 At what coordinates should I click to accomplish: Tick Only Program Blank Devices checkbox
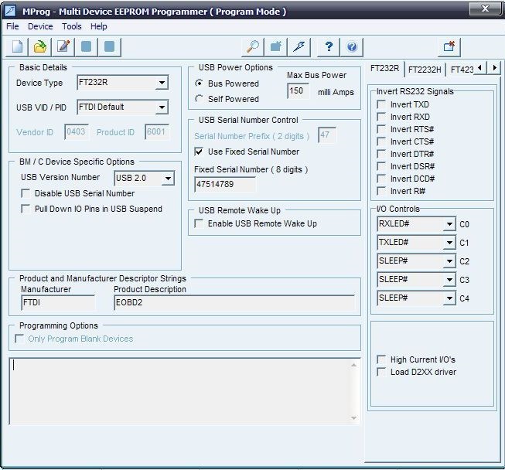tap(19, 339)
